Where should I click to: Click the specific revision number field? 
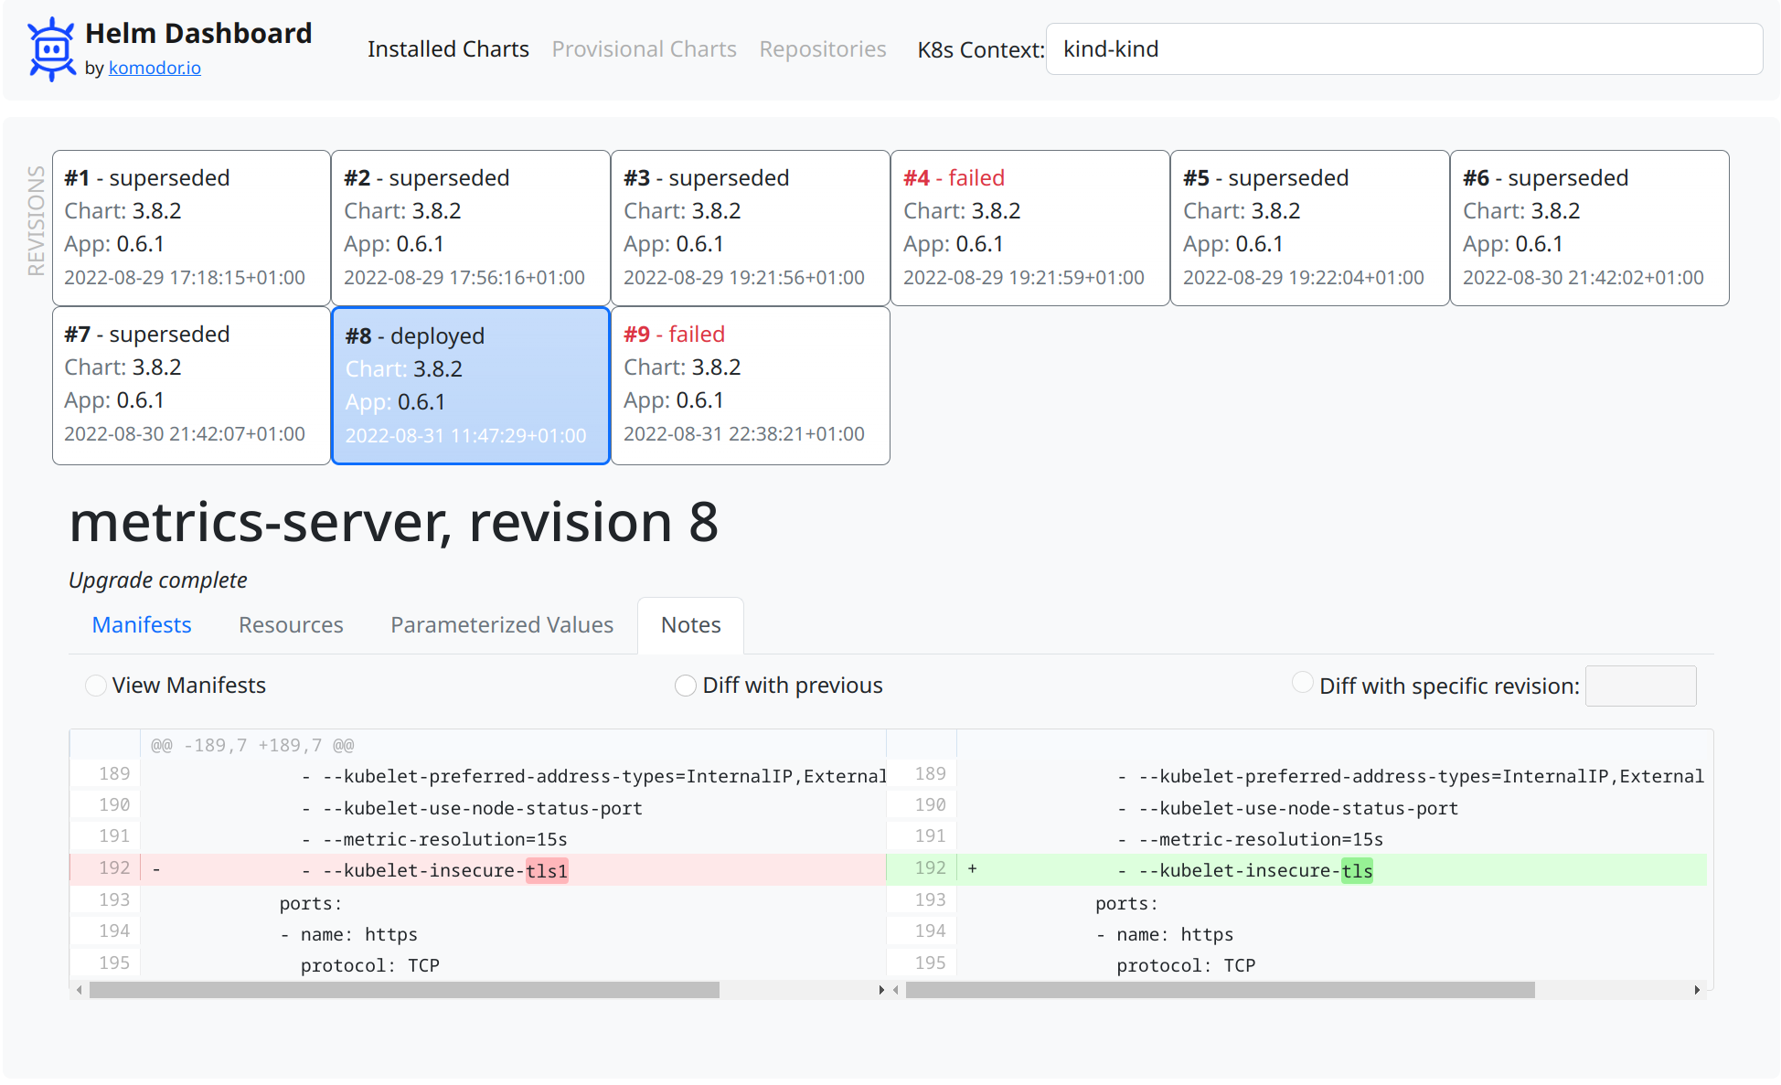pyautogui.click(x=1639, y=686)
